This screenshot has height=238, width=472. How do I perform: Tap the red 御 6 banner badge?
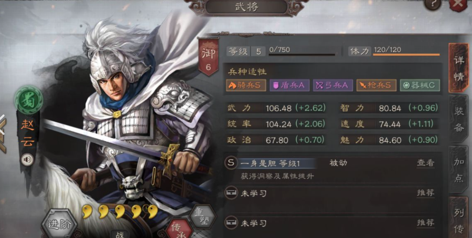(x=208, y=57)
